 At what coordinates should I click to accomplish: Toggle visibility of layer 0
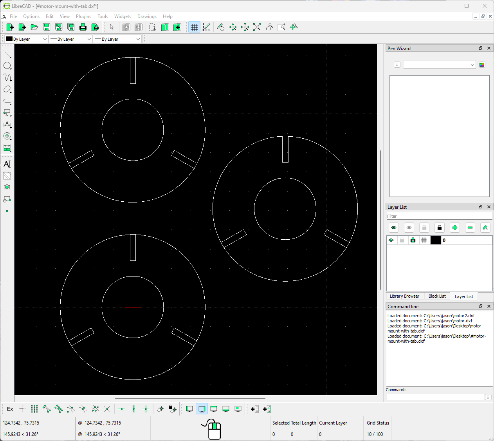coord(391,240)
